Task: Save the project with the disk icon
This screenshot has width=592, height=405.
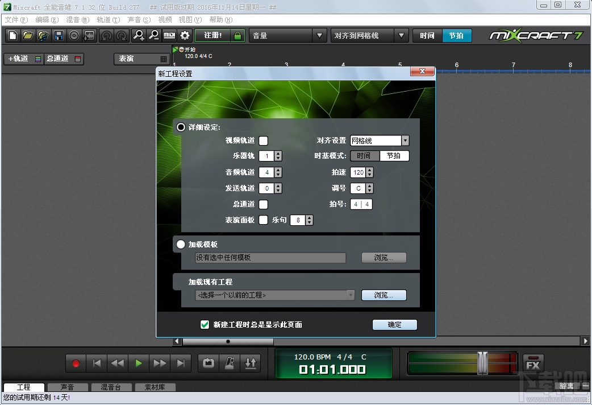Action: pyautogui.click(x=59, y=35)
